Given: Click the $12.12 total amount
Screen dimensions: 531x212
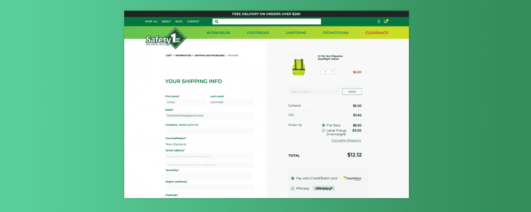Looking at the screenshot, I should coord(354,155).
